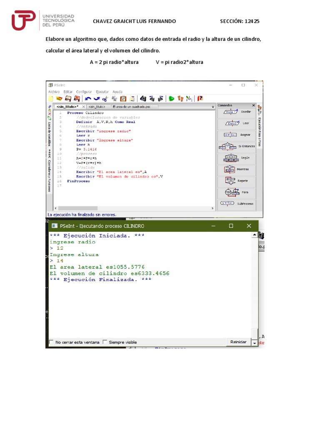Insert Mientras loop command
The image size is (320, 427).
pos(237,169)
